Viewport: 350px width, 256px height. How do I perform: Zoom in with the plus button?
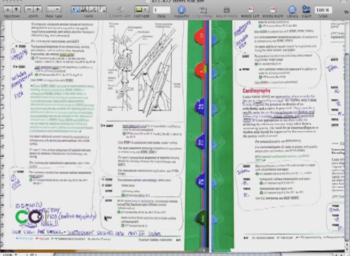point(37,10)
